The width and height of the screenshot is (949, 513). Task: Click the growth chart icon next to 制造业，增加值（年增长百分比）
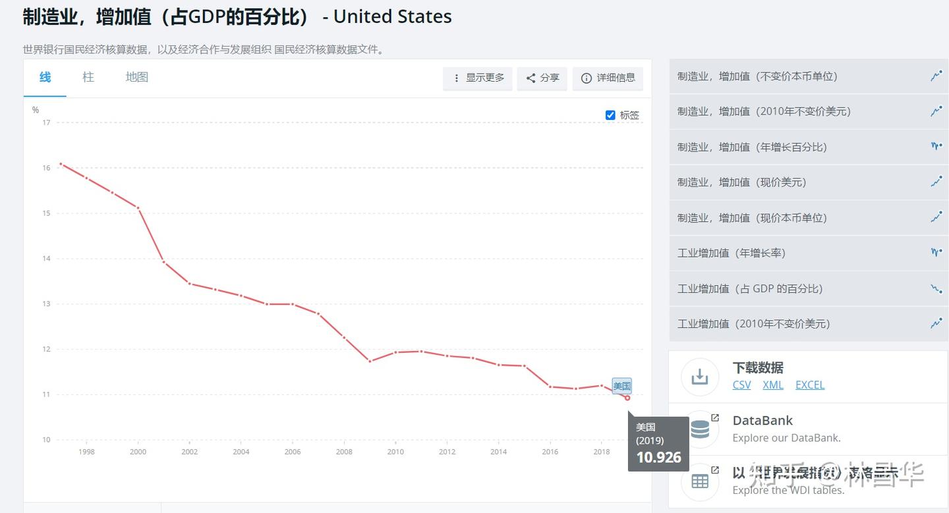tap(936, 147)
